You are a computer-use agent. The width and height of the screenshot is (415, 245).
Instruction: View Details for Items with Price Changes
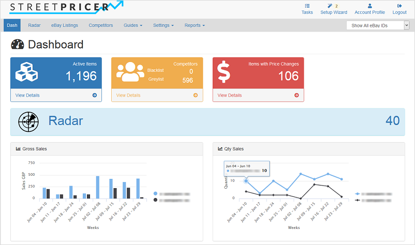(230, 95)
